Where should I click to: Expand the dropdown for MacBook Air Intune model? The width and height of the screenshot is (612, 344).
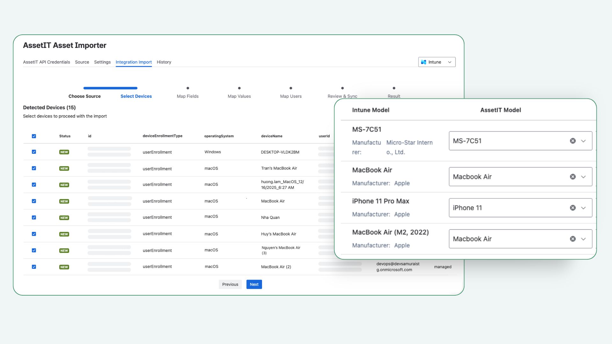(x=583, y=177)
